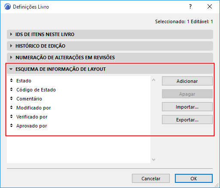This screenshot has height=188, width=220.
Task: Select the Estado list entry
Action: click(79, 81)
